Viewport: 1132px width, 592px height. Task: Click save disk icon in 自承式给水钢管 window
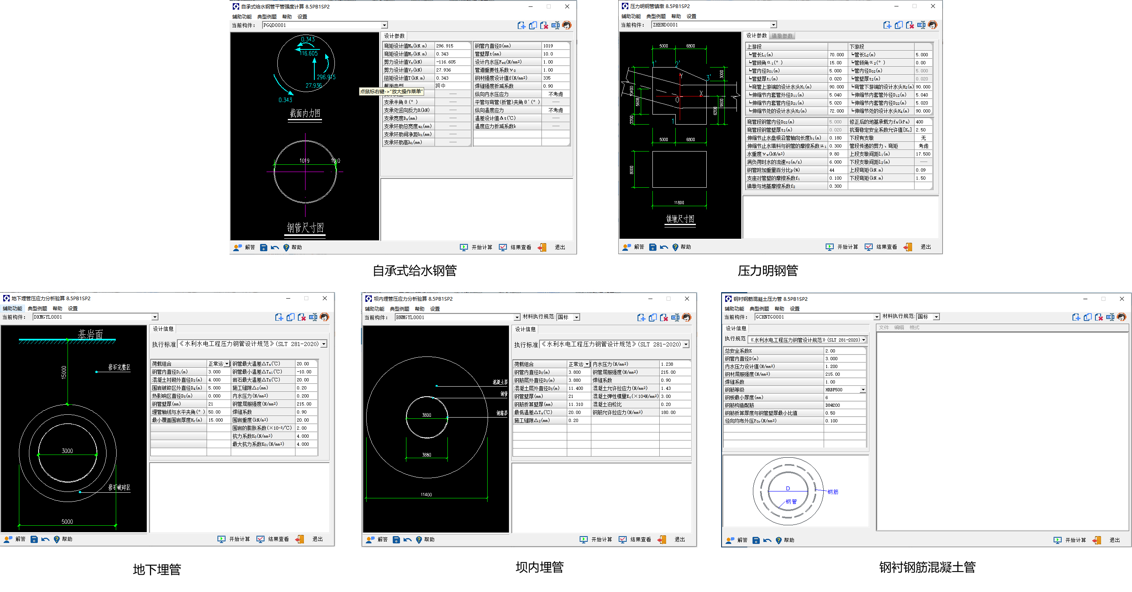pos(264,248)
